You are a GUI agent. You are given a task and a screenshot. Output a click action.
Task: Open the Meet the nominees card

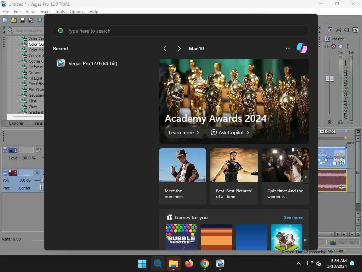182,176
